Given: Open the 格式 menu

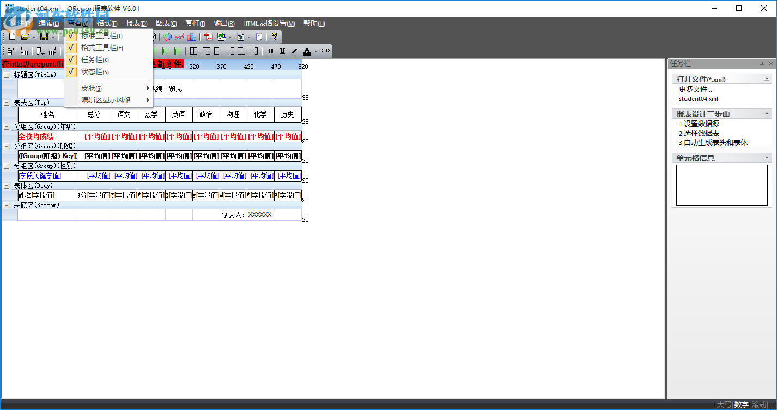Looking at the screenshot, I should tap(107, 23).
